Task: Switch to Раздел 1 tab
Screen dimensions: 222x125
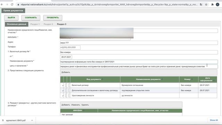Action: point(35,24)
